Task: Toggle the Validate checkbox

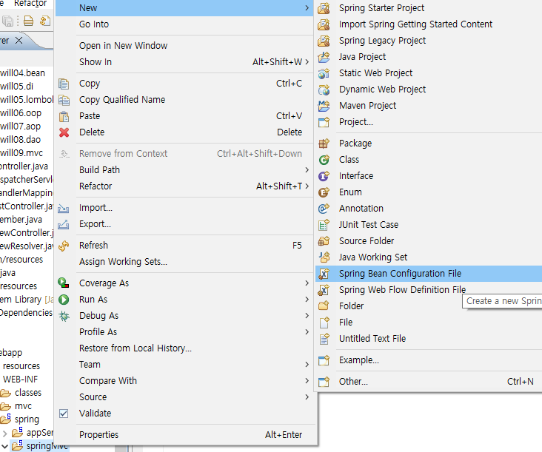Action: (64, 414)
